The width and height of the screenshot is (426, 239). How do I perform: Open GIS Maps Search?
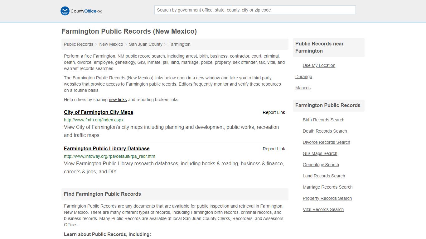(x=320, y=153)
